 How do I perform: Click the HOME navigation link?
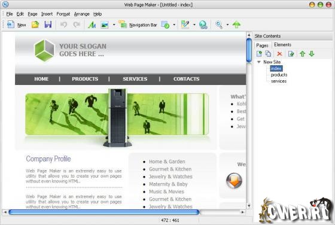(41, 79)
